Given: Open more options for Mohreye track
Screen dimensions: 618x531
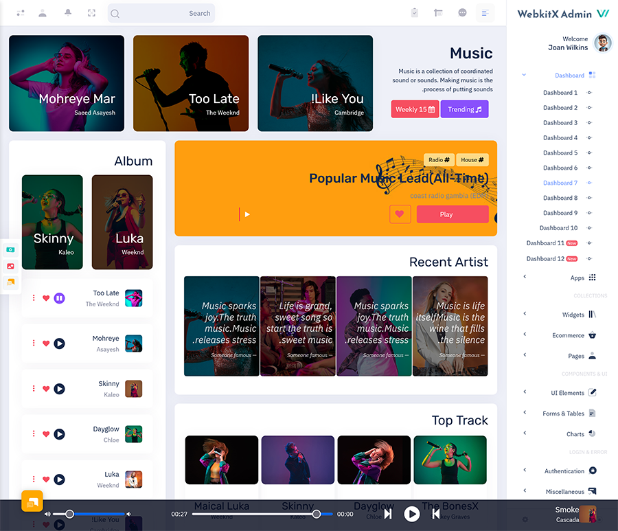Looking at the screenshot, I should (x=34, y=343).
